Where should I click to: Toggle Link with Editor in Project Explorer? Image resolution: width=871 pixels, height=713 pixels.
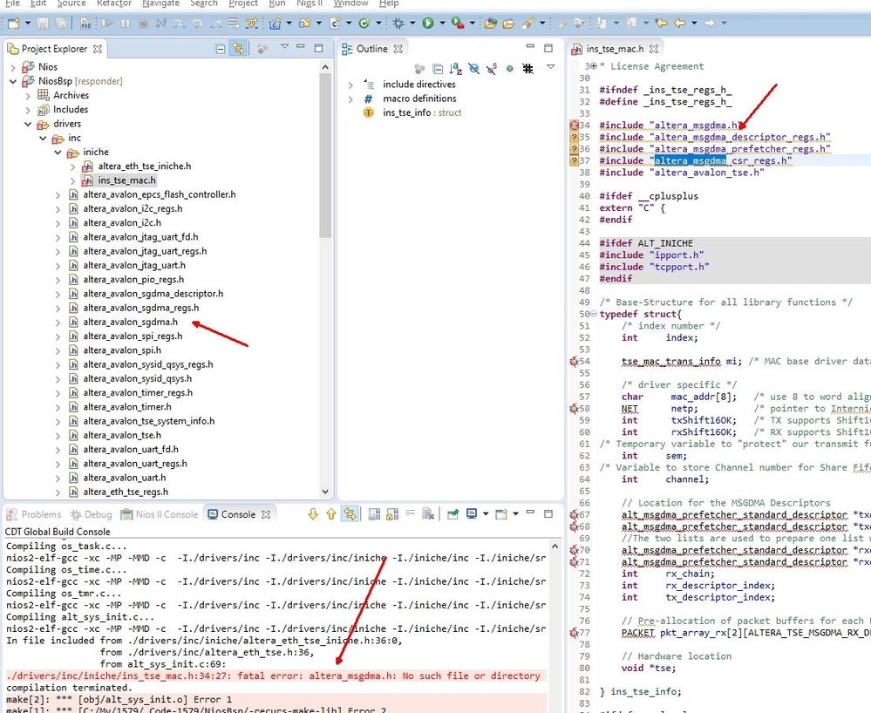pos(239,50)
